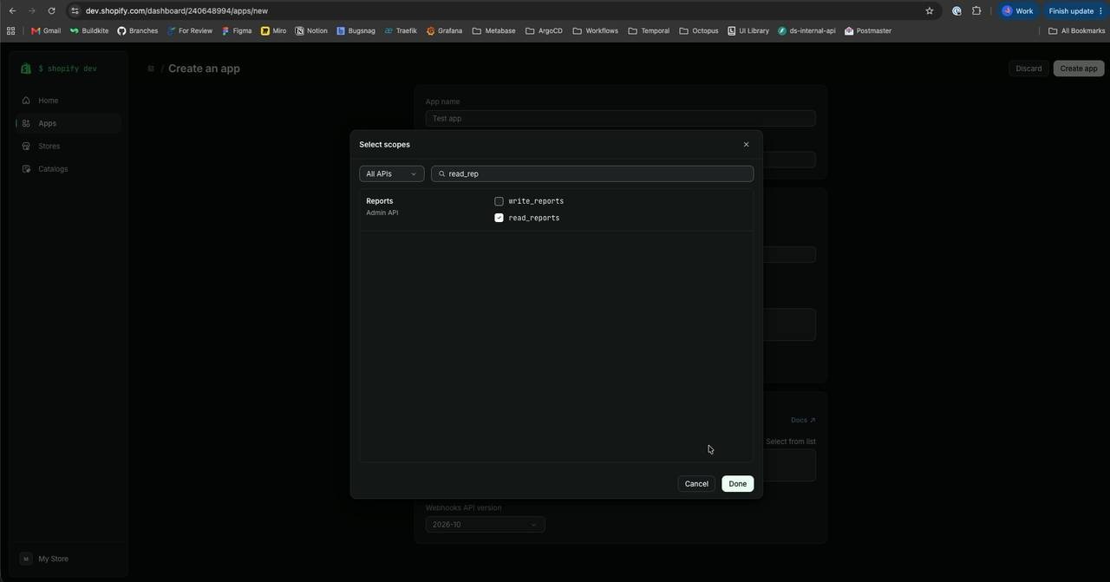Screen dimensions: 1110x582
Task: Open the Postmaster bookmark
Action: point(868,31)
